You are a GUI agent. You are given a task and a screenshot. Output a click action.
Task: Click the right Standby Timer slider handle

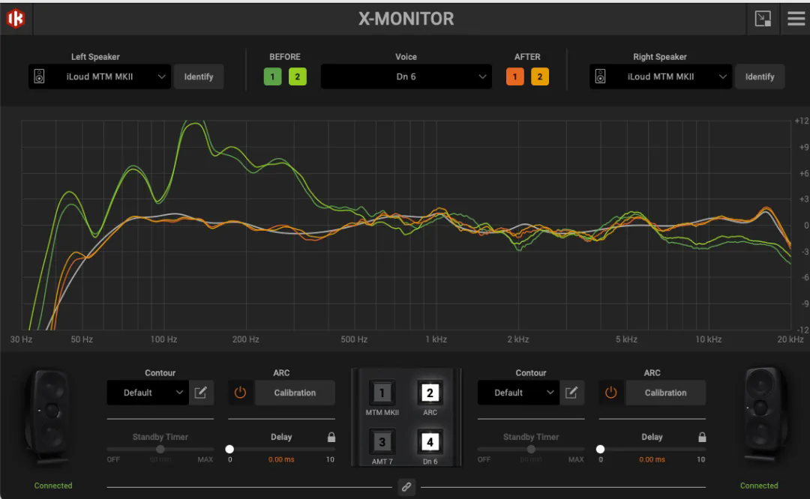click(x=531, y=449)
